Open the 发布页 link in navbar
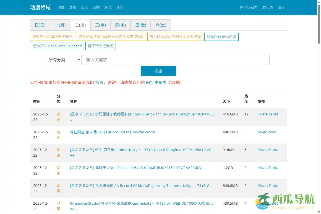Image resolution: width=321 pixels, height=214 pixels. (267, 7)
